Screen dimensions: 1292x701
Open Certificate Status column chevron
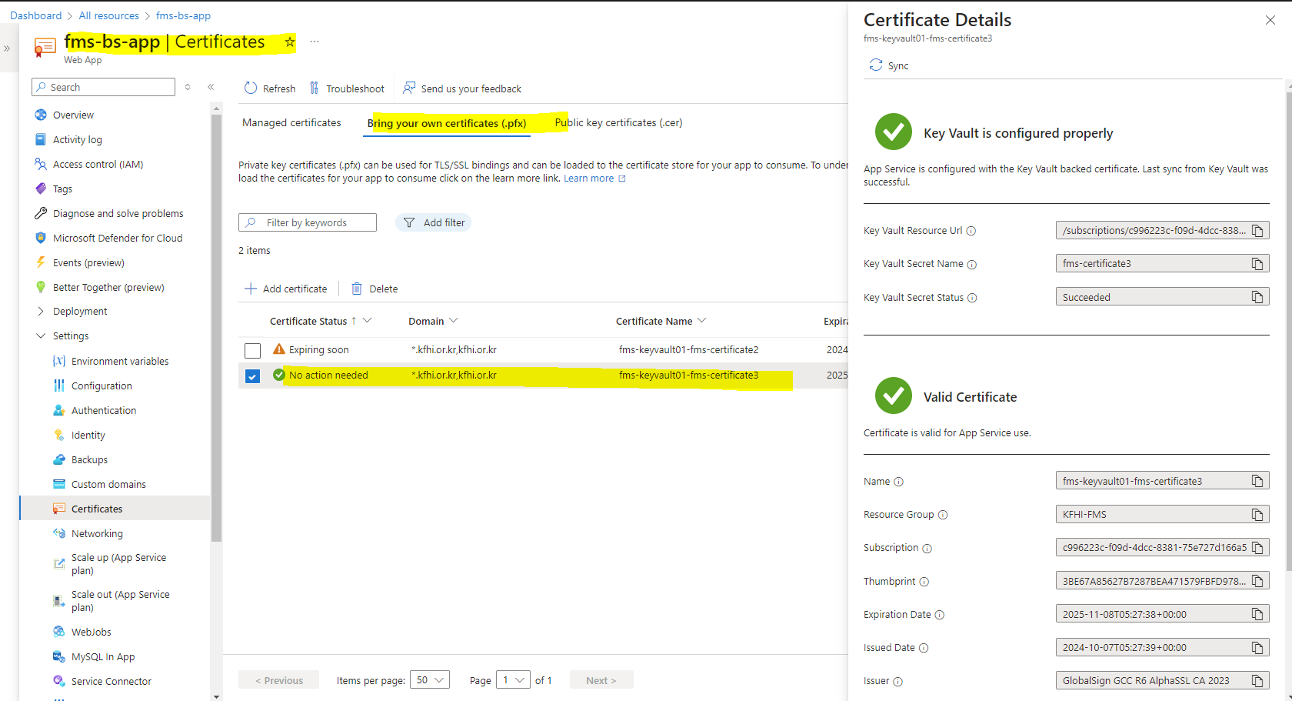pyautogui.click(x=367, y=321)
